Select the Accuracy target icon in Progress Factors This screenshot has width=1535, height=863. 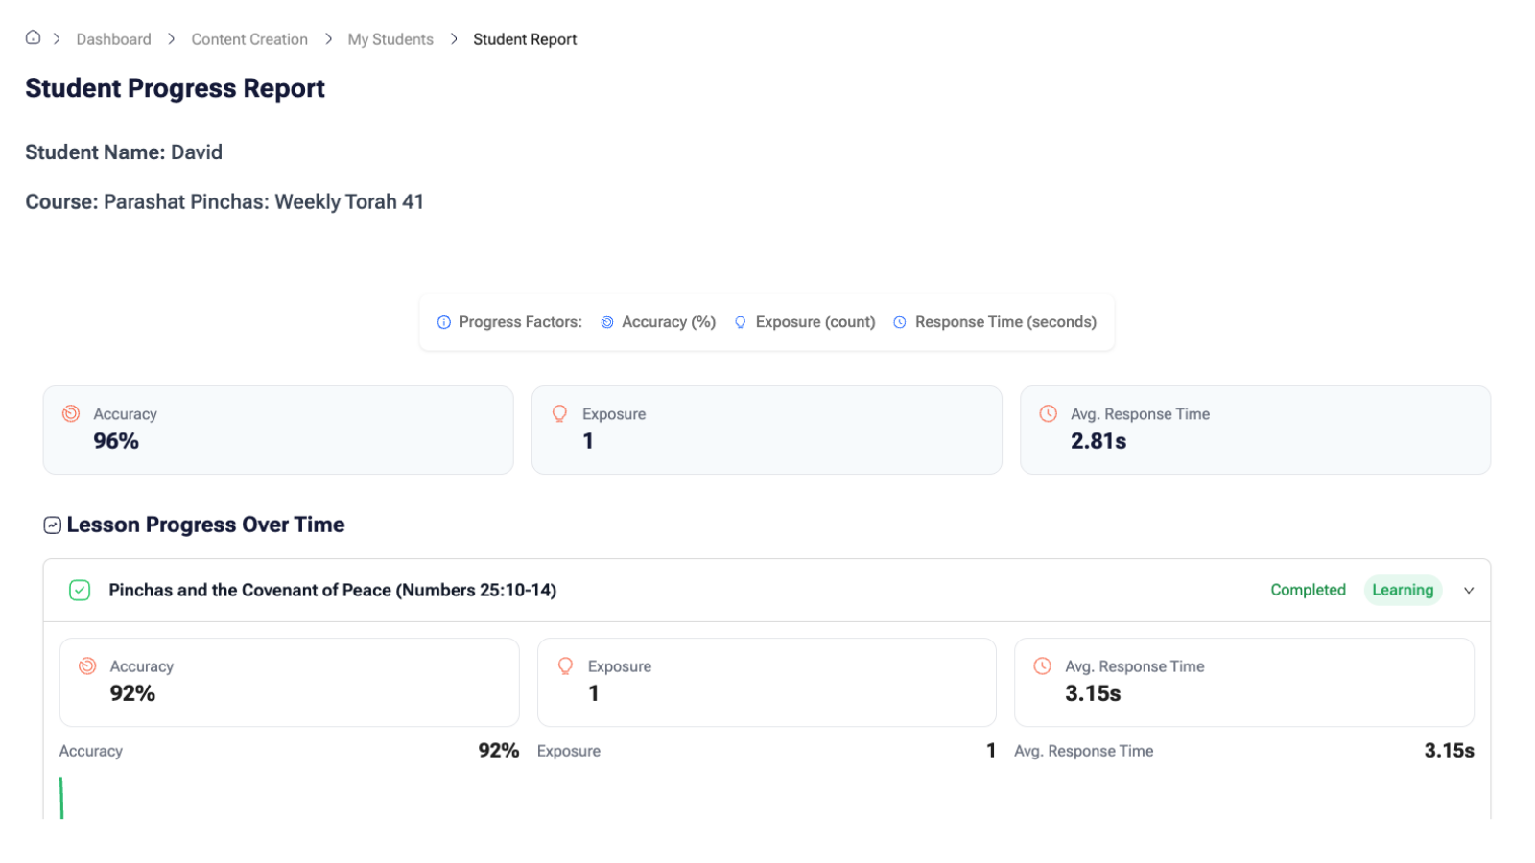point(606,322)
